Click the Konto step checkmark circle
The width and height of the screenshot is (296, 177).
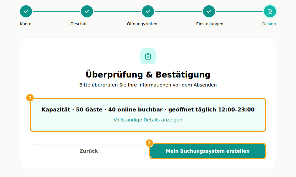[x=26, y=11]
